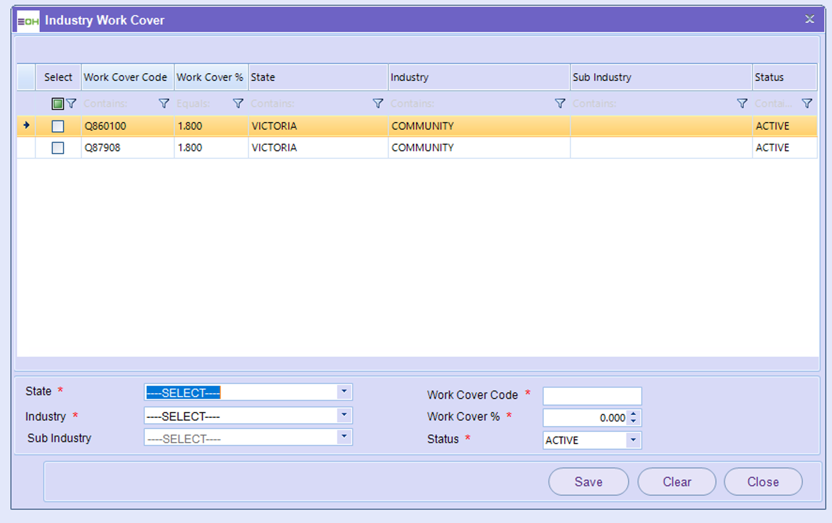Sort by the Work Cover Code column header
The height and width of the screenshot is (523, 832).
[x=125, y=77]
